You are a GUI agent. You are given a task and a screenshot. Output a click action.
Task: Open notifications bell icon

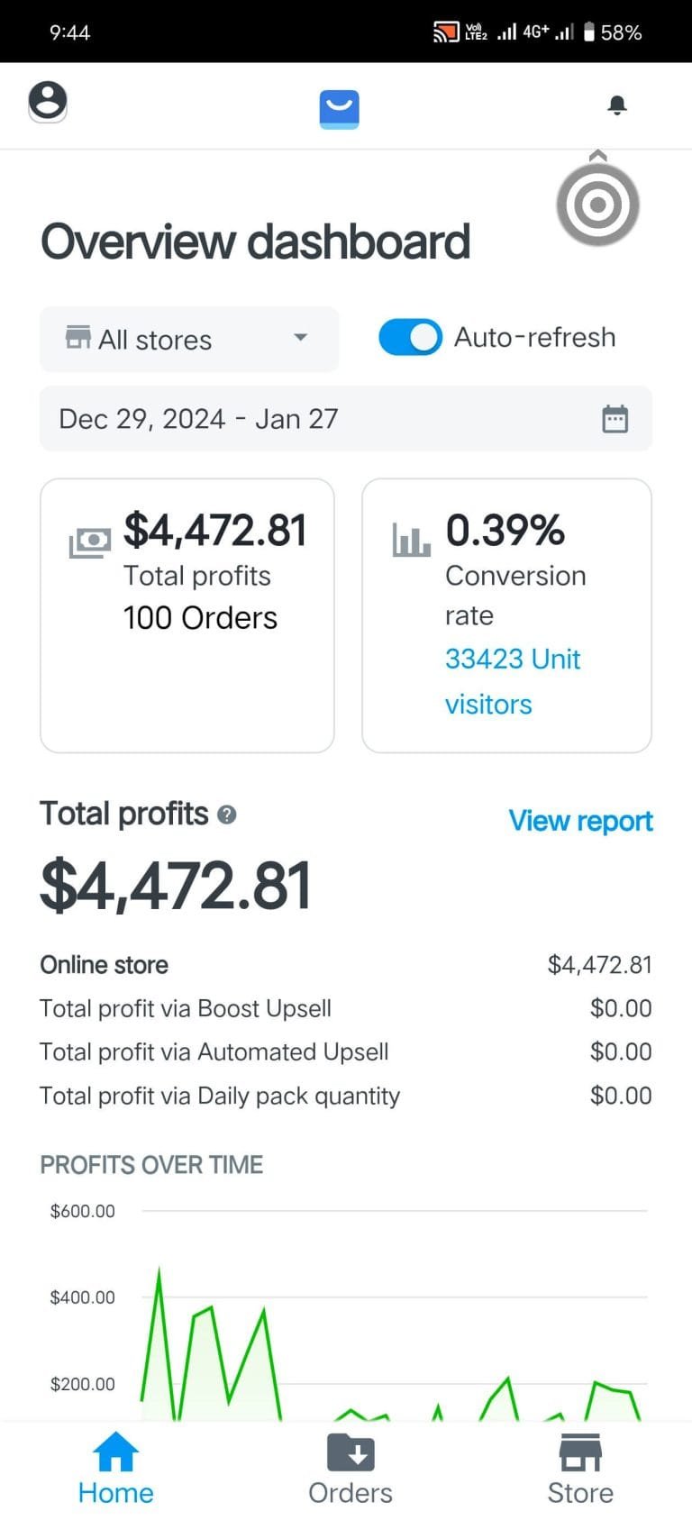click(617, 105)
